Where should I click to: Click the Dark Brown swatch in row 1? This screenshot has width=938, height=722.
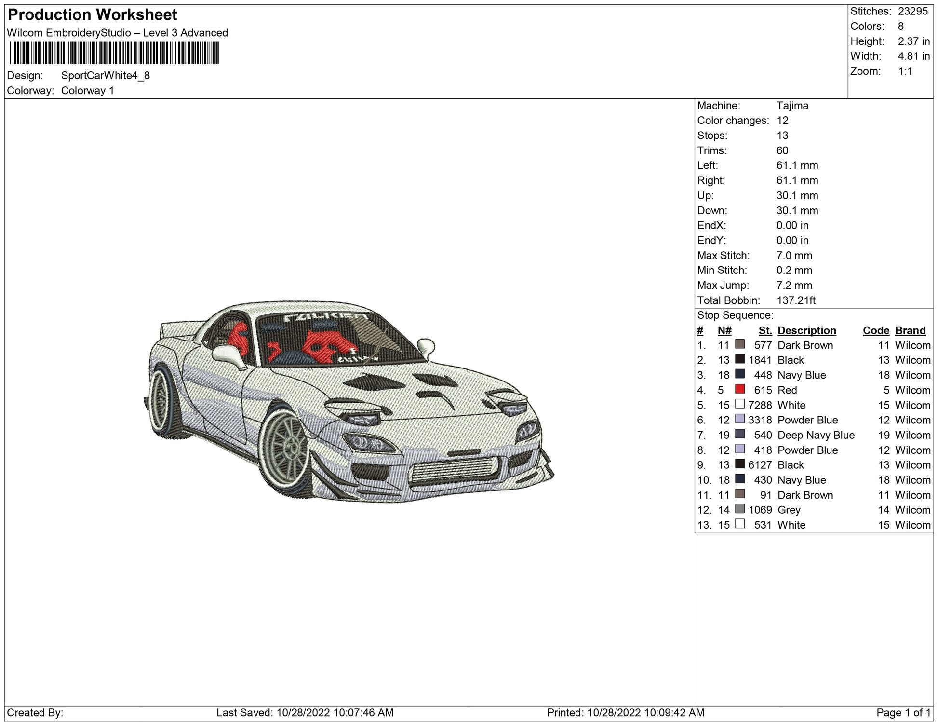pos(739,344)
